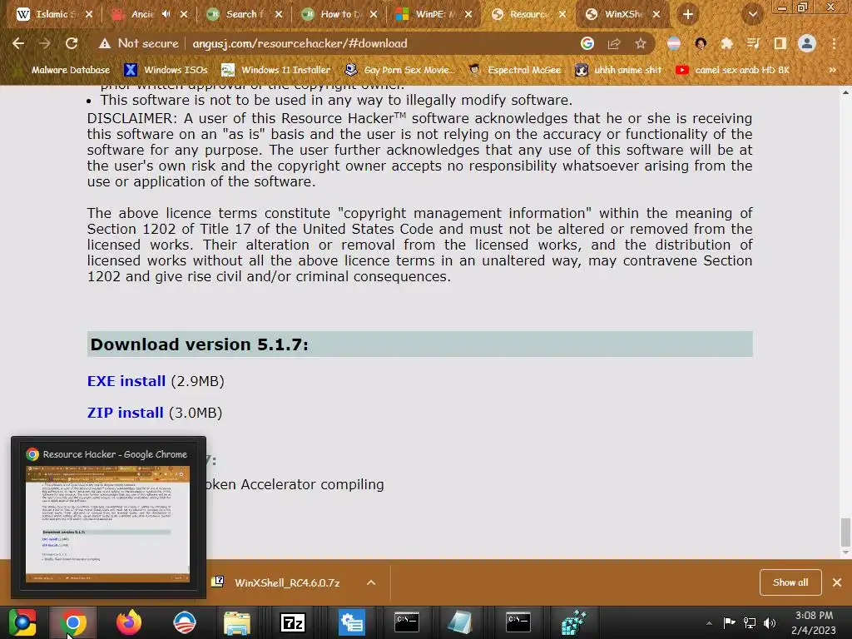Open the Not secure site information
852x639 pixels.
click(x=139, y=43)
